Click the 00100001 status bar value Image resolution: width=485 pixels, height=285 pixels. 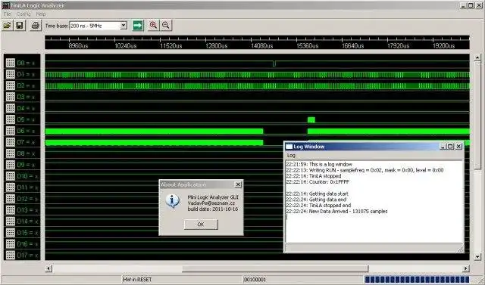coord(255,280)
